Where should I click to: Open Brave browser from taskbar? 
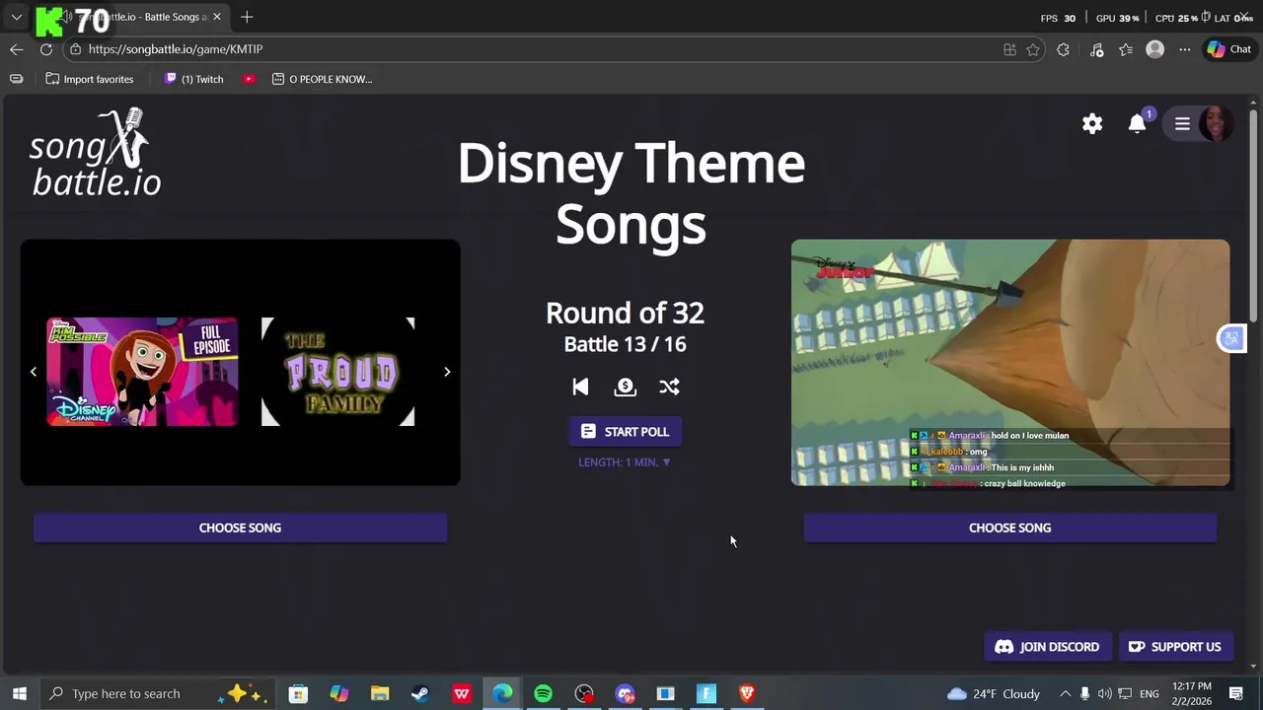point(747,693)
